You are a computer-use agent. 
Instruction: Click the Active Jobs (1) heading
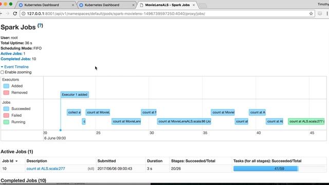(x=17, y=152)
